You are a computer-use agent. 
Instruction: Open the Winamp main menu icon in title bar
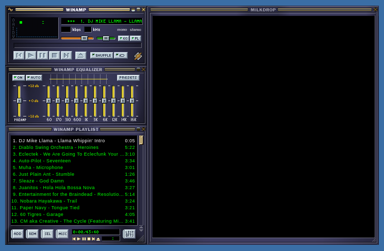(x=10, y=10)
